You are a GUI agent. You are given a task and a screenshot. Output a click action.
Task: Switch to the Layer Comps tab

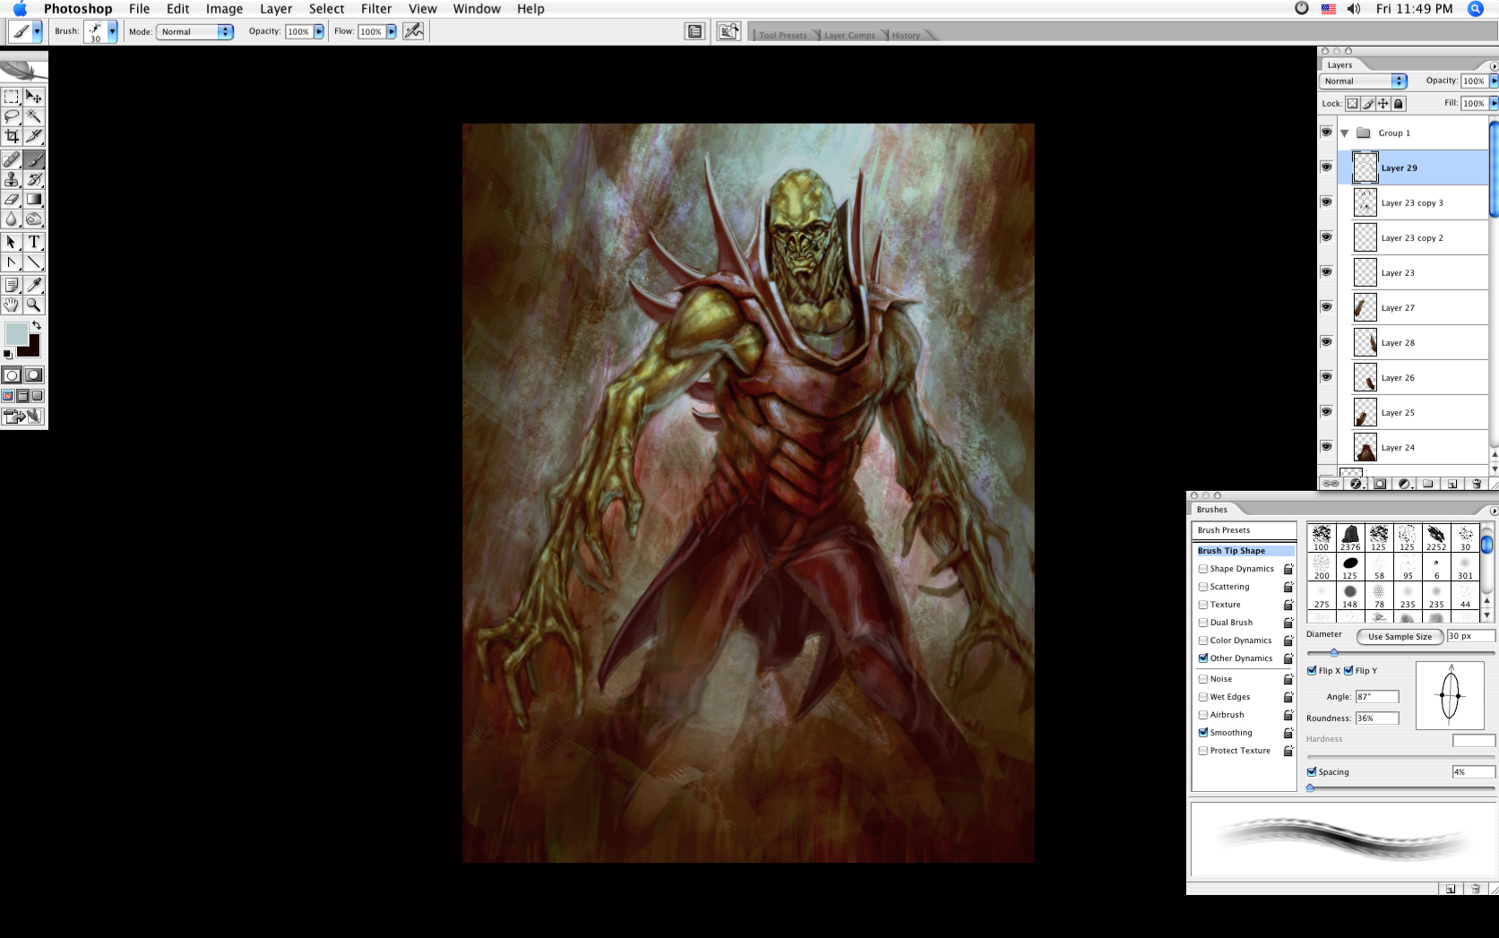(849, 35)
